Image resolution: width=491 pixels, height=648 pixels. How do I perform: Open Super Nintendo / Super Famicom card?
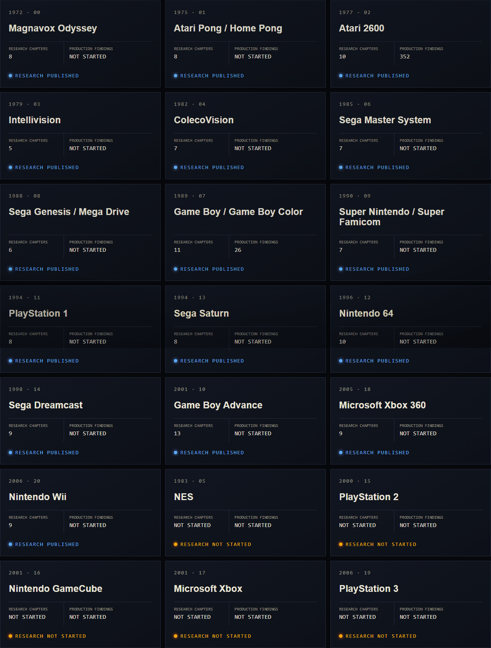pyautogui.click(x=411, y=232)
